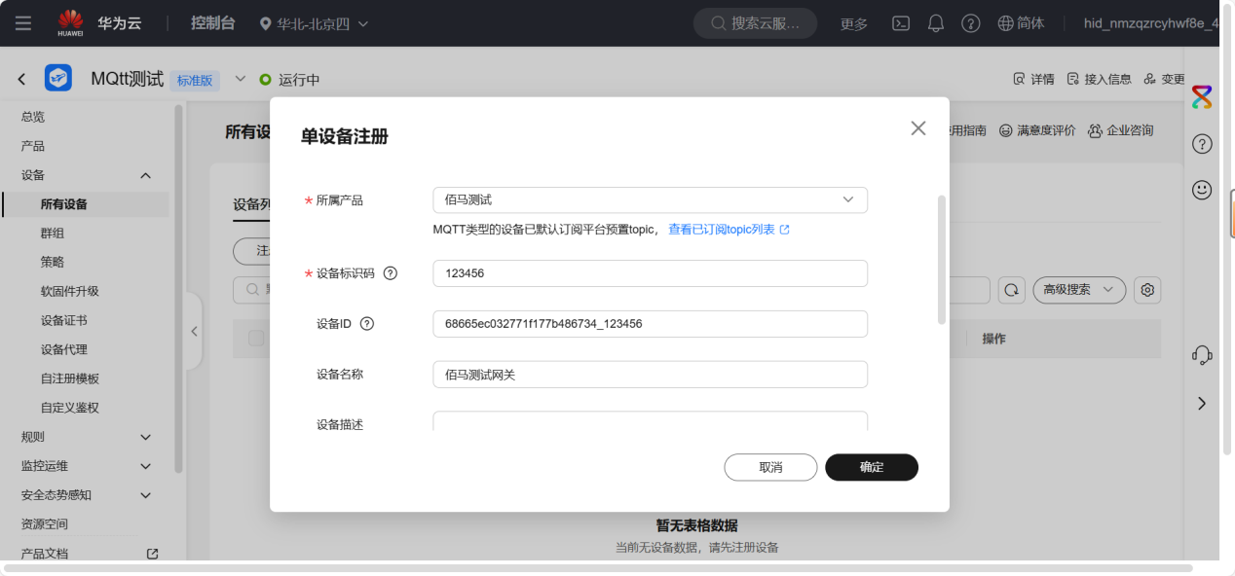Open the 更多 menu in top bar

coord(853,23)
